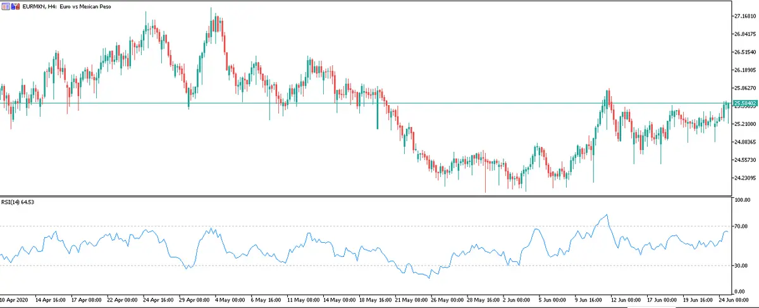Select the 9 Jun 16:00 time label
The image size is (759, 308).
590,300
